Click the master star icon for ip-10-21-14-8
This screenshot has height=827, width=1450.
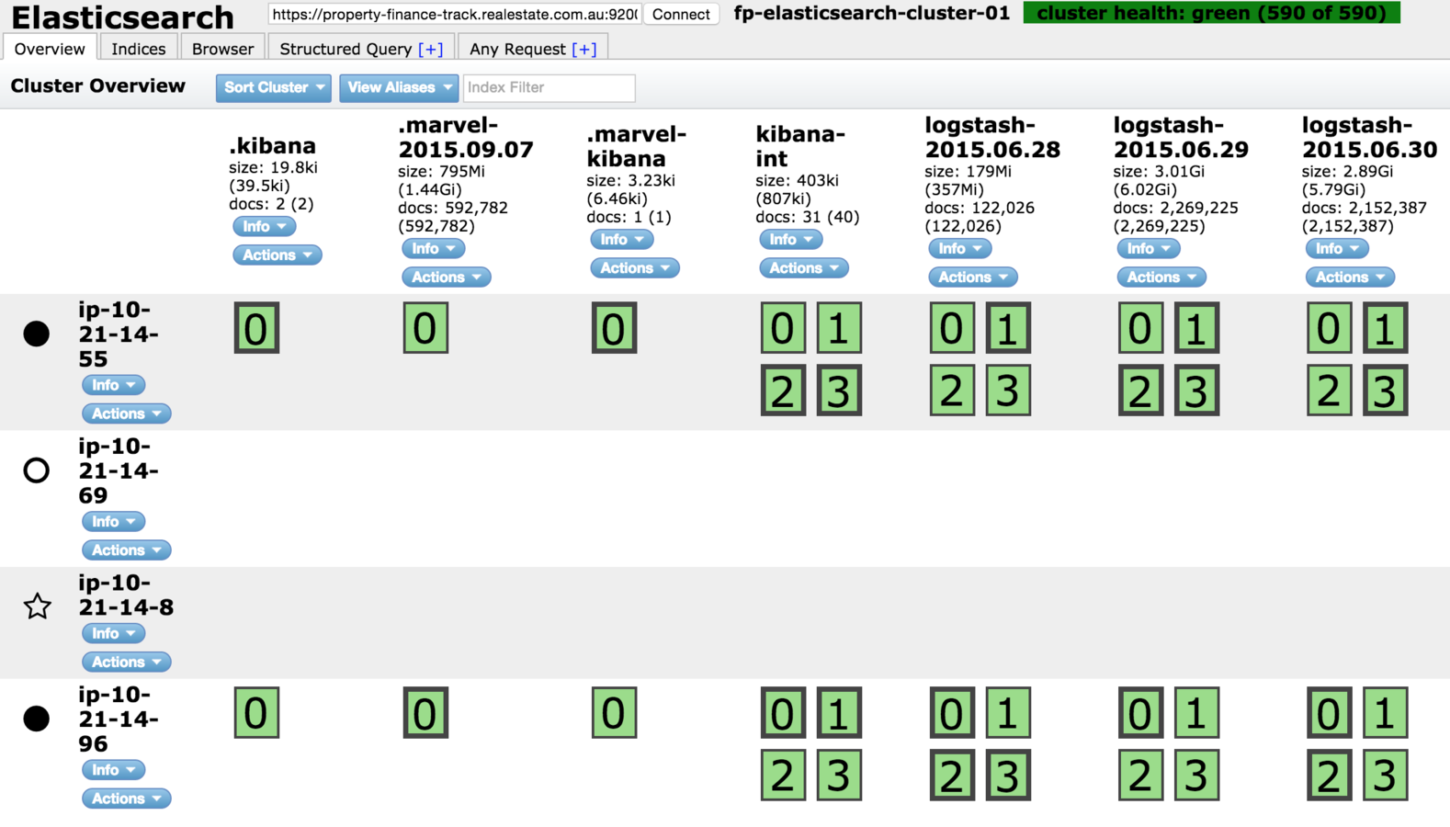(37, 606)
